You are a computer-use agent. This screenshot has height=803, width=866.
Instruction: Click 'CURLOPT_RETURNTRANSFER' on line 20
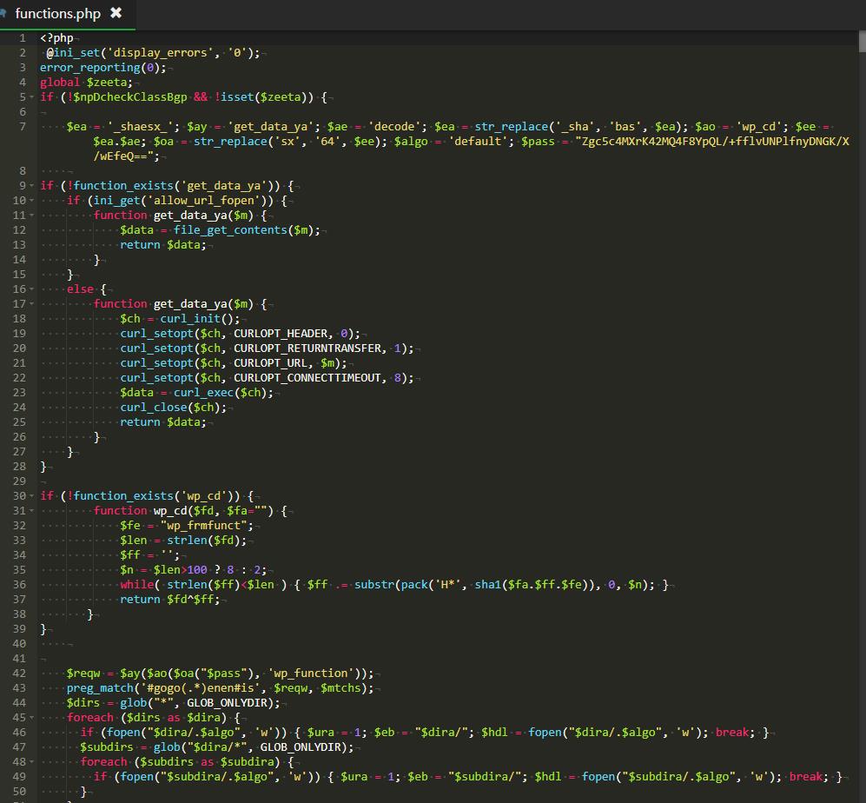[x=307, y=348]
